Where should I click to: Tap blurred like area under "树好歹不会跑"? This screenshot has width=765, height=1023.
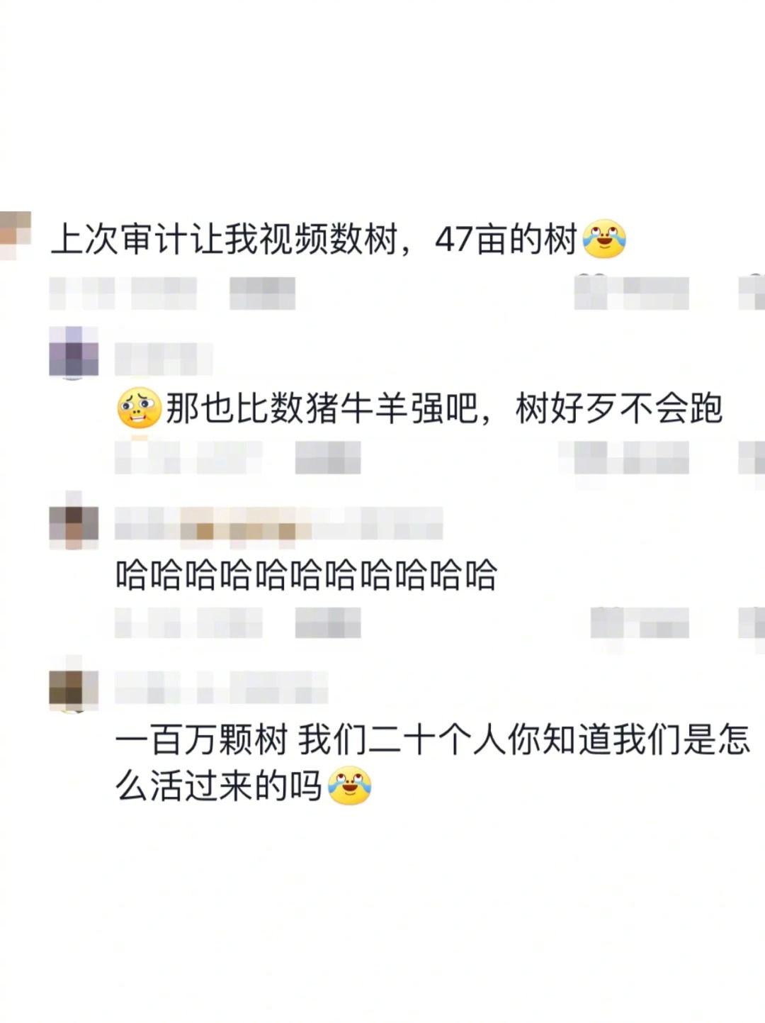[624, 457]
